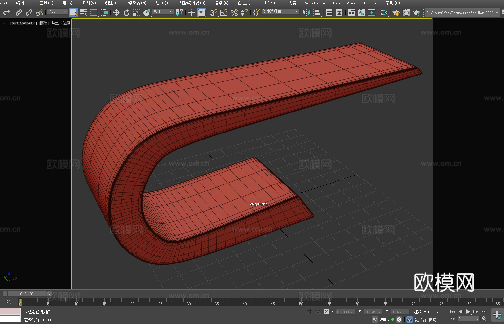Show the Ribbon toggle icon
504x324 pixels.
[x=351, y=12]
